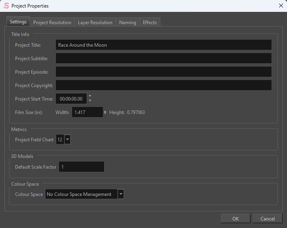Click into the Project Episode field

163,72
